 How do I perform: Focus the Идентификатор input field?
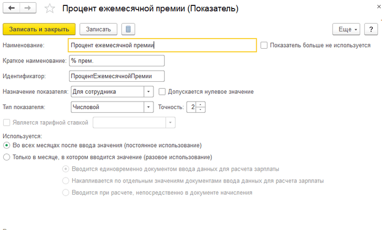point(117,76)
